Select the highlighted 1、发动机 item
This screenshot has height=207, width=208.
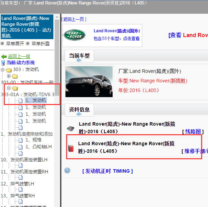point(36,100)
